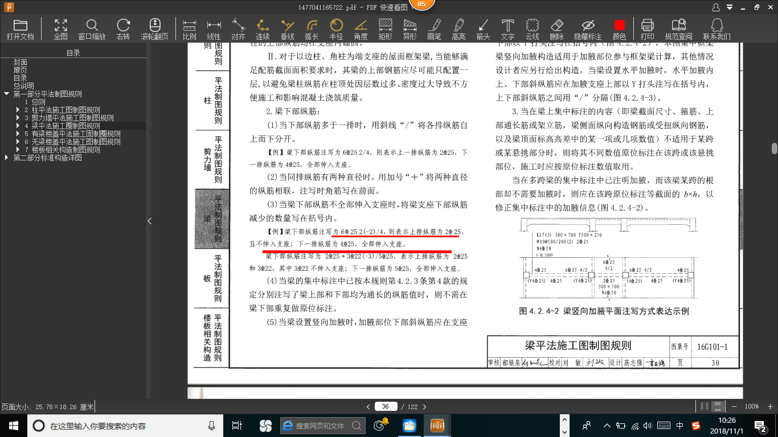Select the 窗口缩放 window zoom tool
This screenshot has width=778, height=437.
(x=92, y=29)
